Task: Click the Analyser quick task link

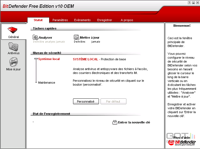Action: coord(45,38)
